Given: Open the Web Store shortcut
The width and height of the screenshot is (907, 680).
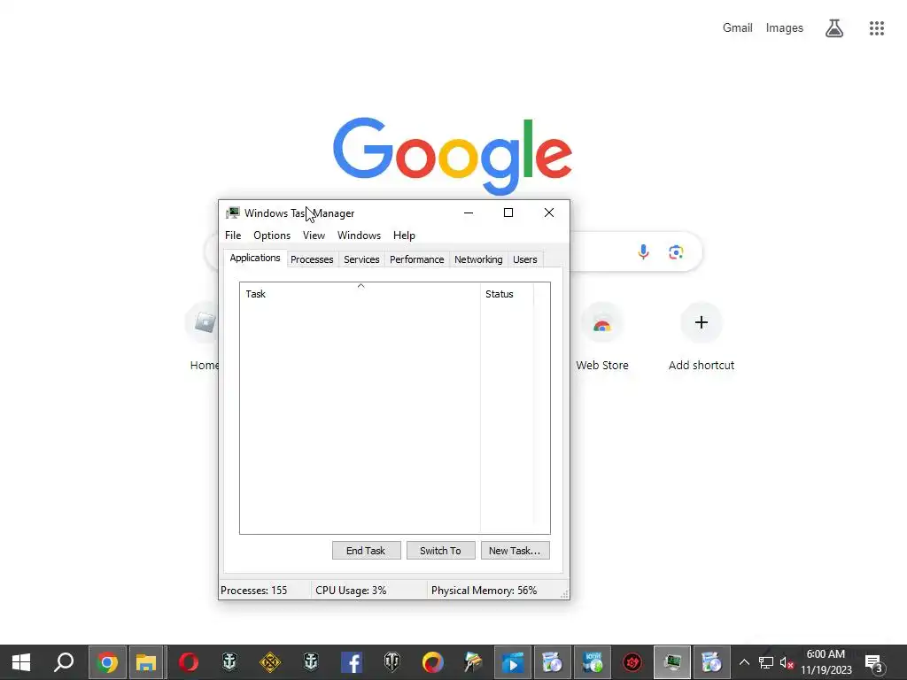Looking at the screenshot, I should (x=602, y=336).
